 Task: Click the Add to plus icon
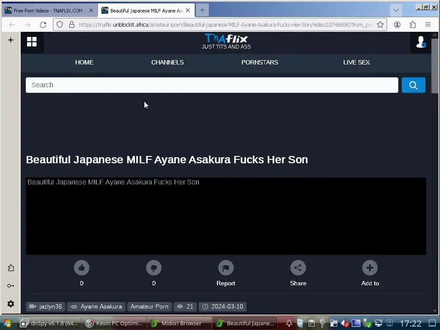click(370, 268)
